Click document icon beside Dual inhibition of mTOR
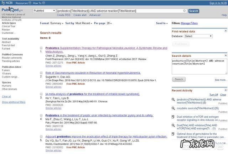228x154 pixels. tap(173, 117)
